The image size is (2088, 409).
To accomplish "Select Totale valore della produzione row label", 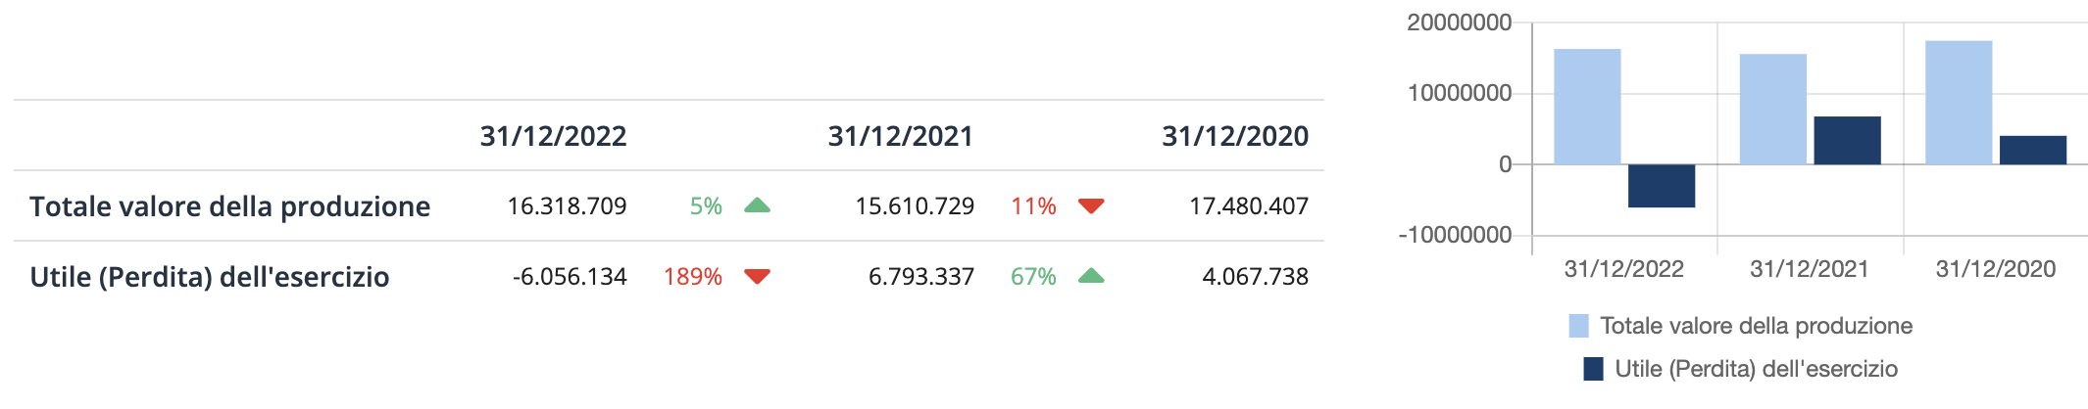I will (x=229, y=206).
